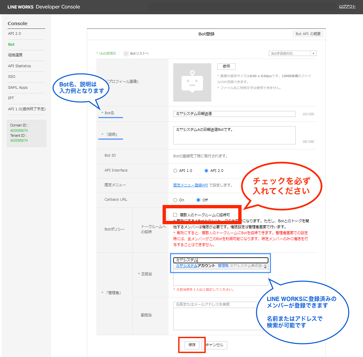Open API 1.0(提供終了予定) in the sidebar
The width and height of the screenshot is (363, 357).
point(27,109)
